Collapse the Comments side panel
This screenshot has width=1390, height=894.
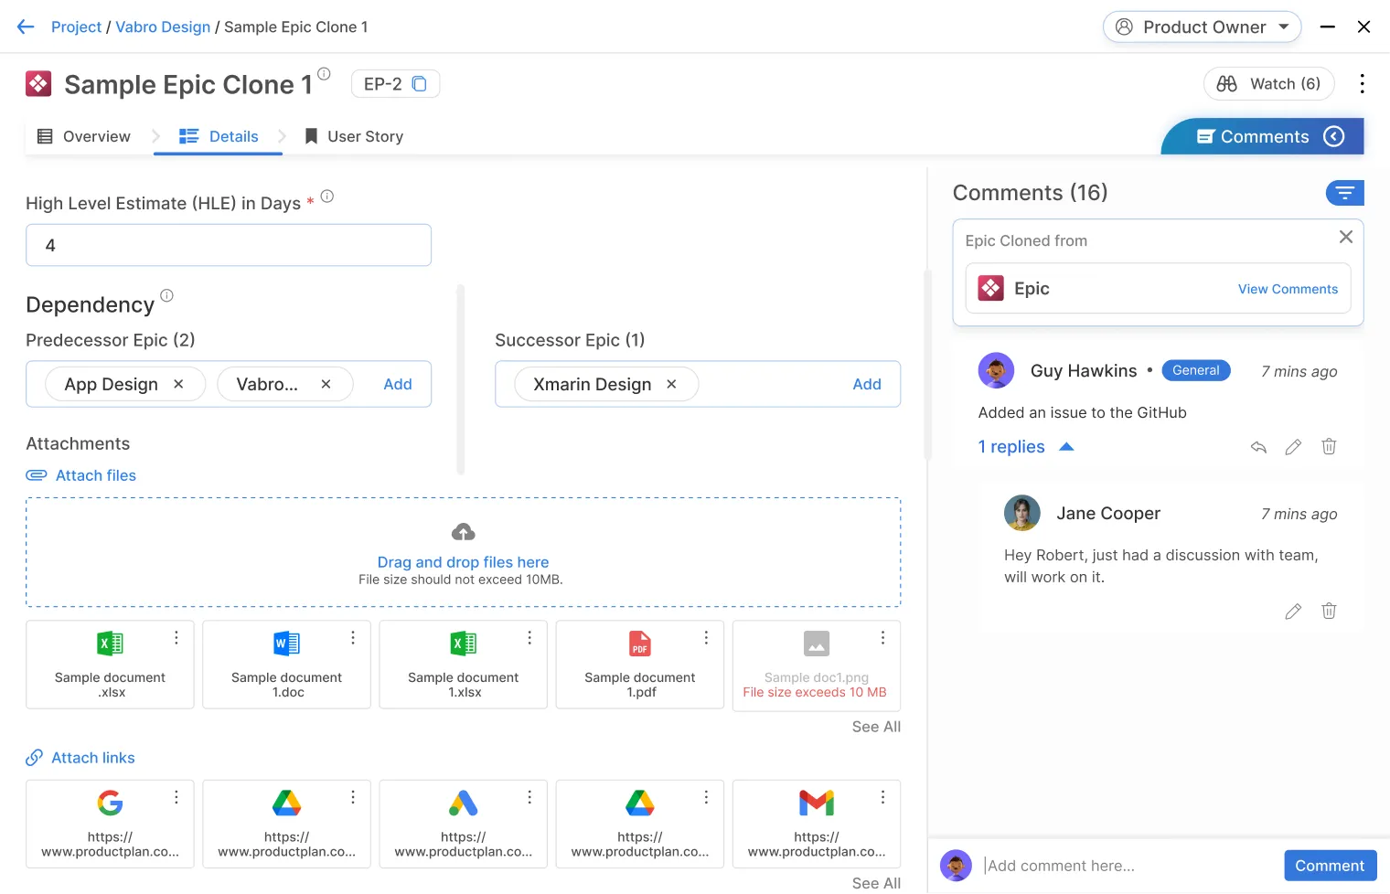point(1334,136)
